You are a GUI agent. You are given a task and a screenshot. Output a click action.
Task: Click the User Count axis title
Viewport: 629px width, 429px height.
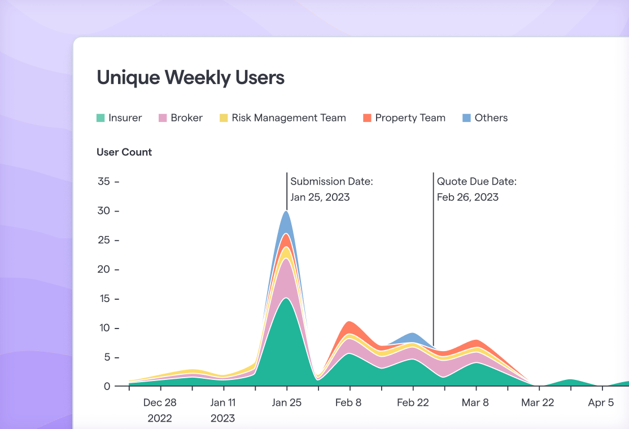[124, 152]
